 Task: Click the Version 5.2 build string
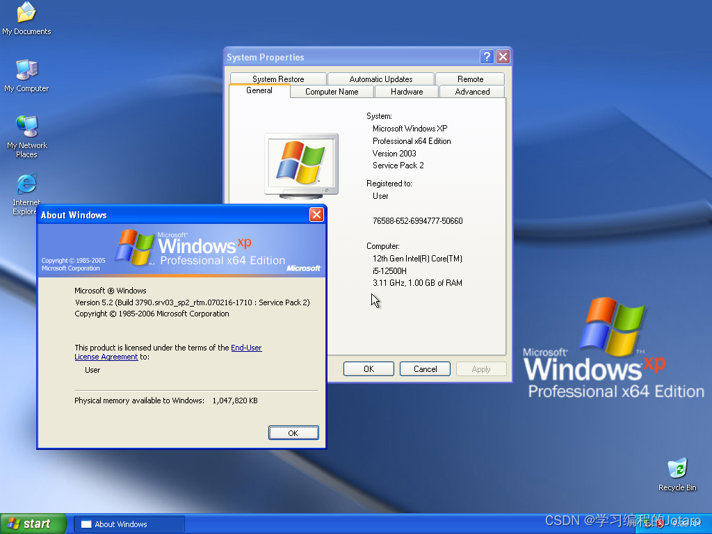point(192,302)
